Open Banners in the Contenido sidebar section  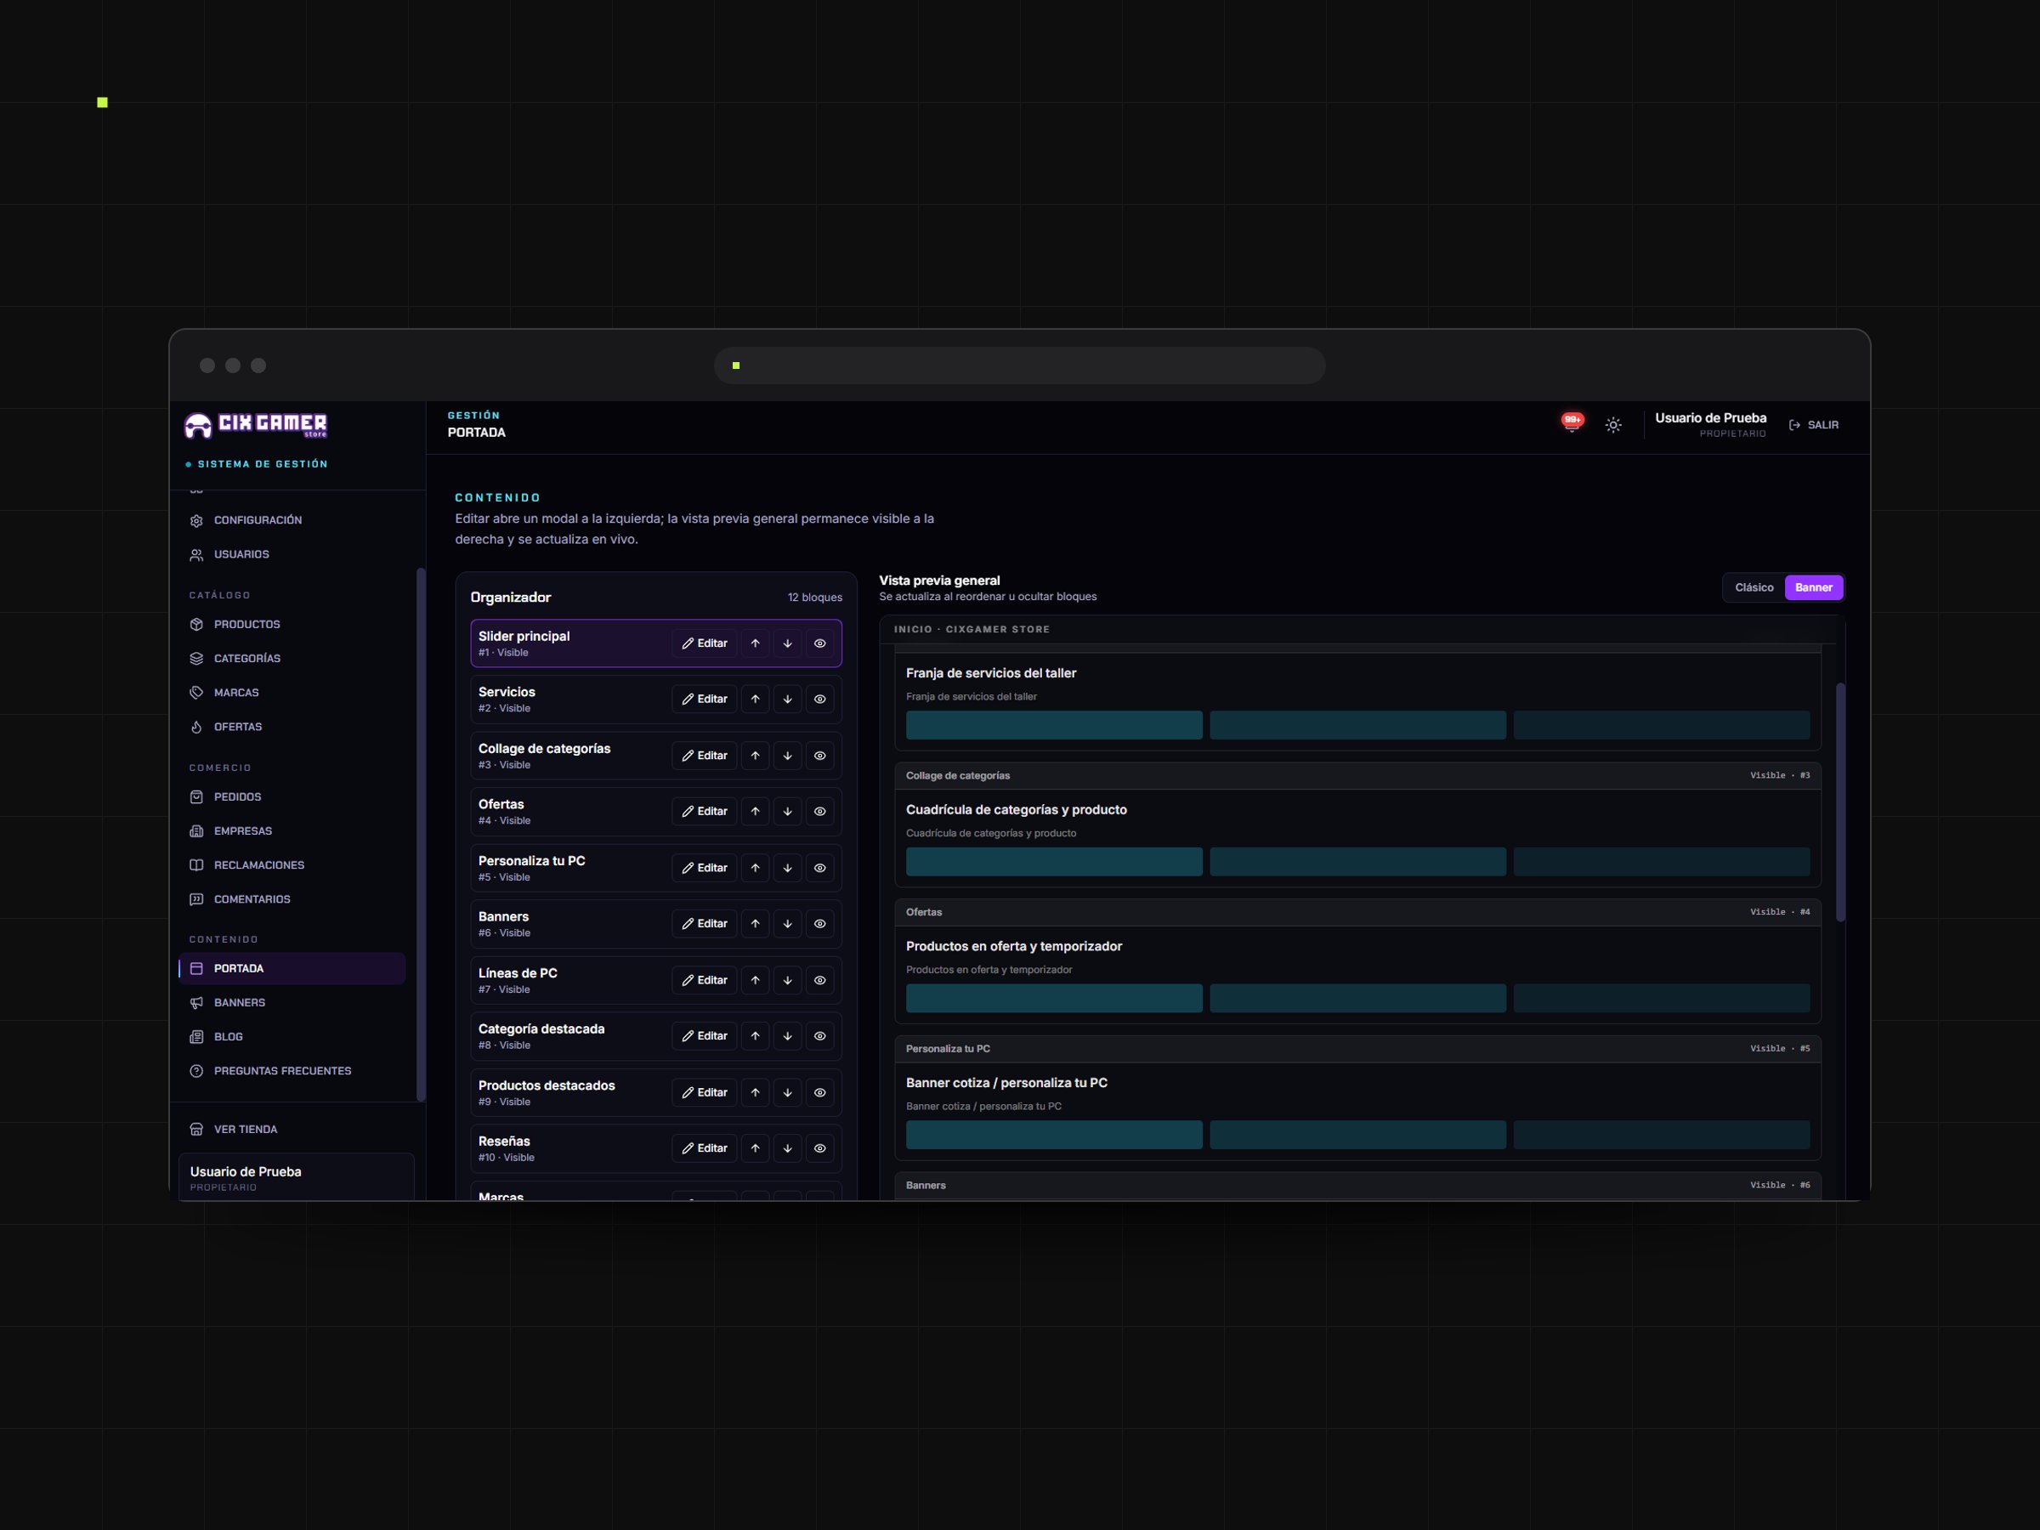point(292,1002)
